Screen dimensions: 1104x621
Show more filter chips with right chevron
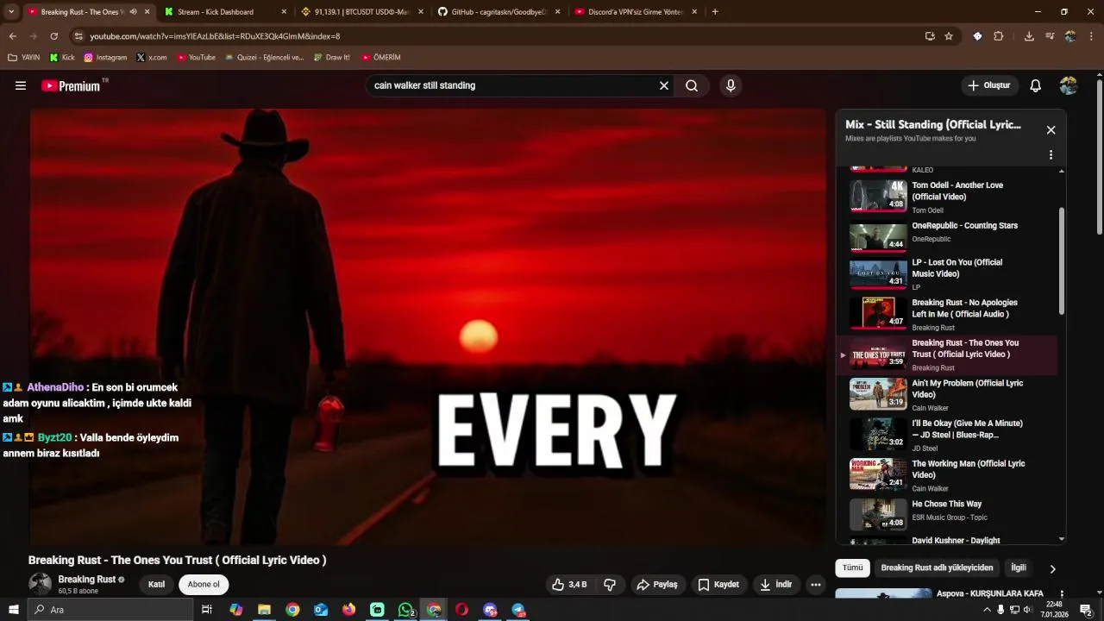(1052, 568)
